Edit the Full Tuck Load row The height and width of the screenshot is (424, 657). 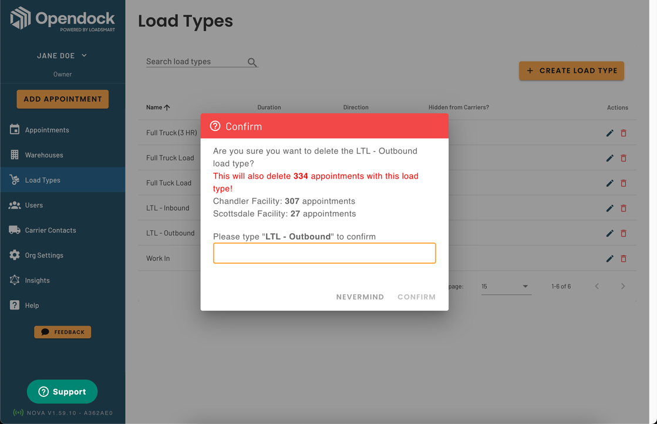(609, 183)
